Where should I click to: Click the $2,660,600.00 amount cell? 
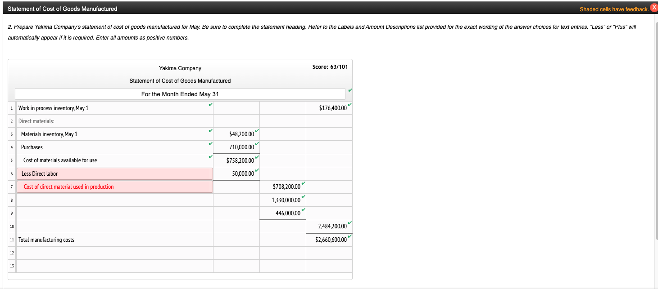(x=329, y=240)
